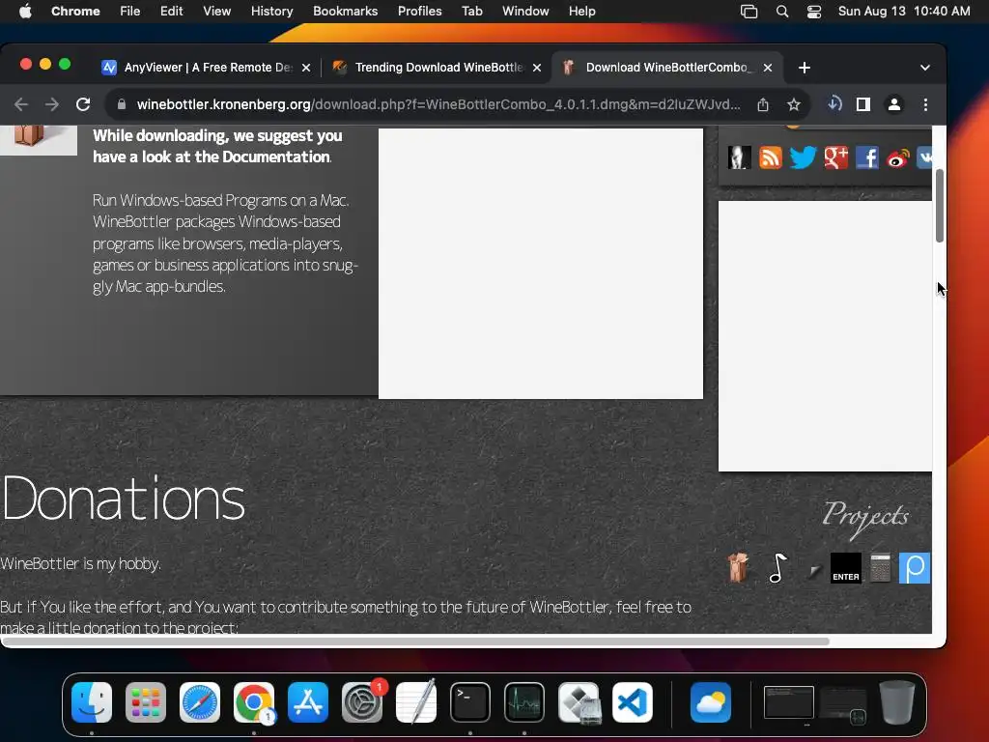Click the screen mirroring menu bar icon
This screenshot has width=989, height=742.
click(x=749, y=12)
